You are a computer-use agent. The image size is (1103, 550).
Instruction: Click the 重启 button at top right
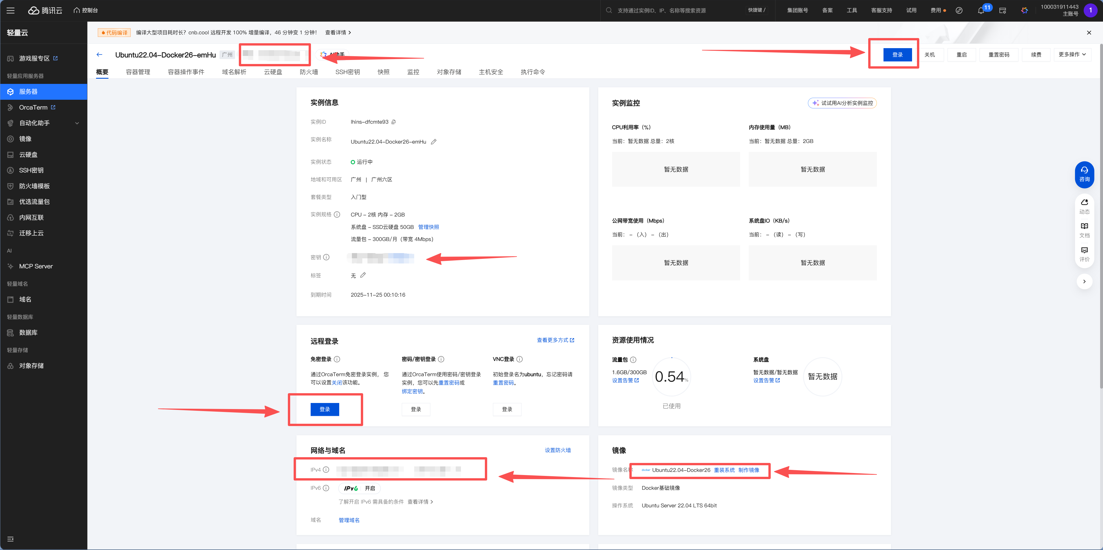click(961, 54)
